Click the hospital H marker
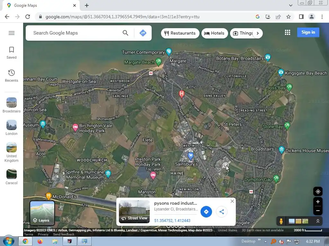 pos(182,94)
